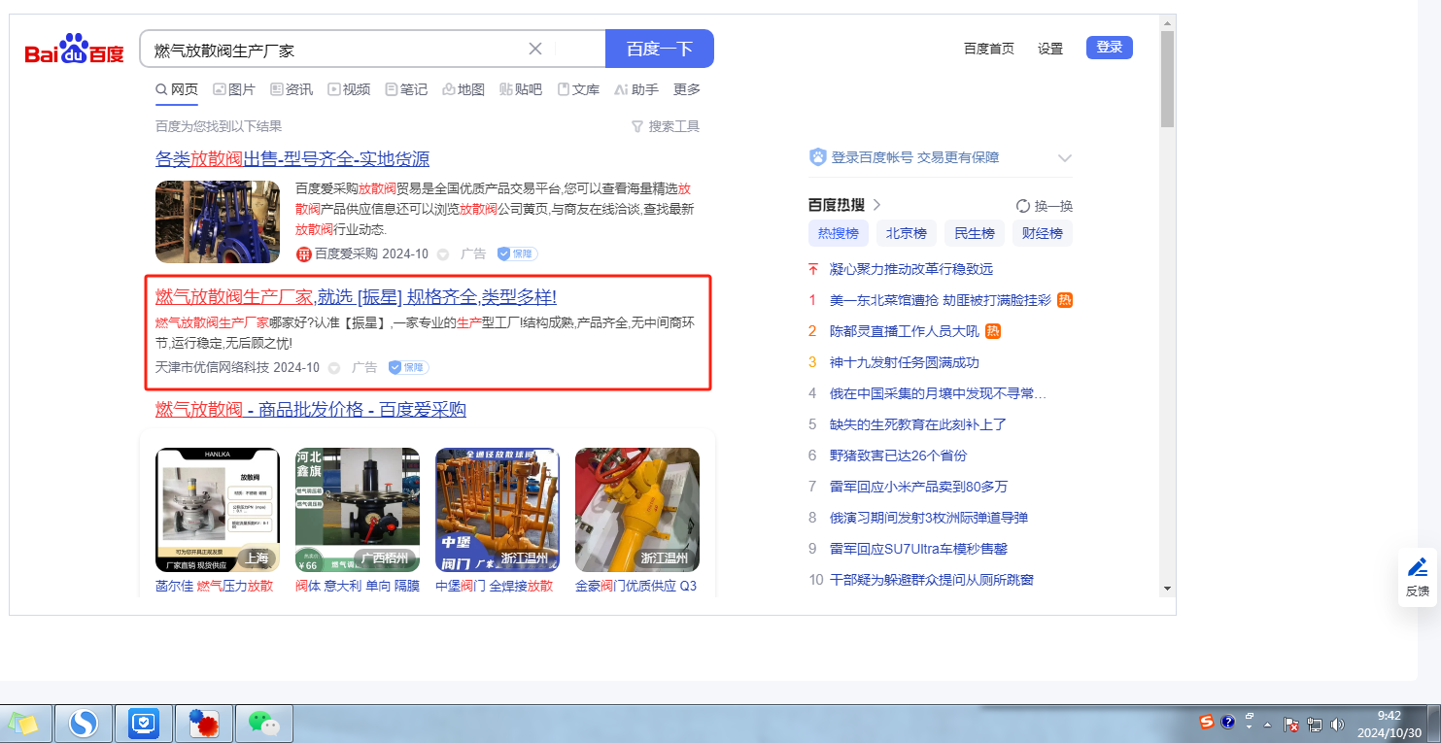This screenshot has width=1441, height=743.
Task: Open the 搜索工具 filter options
Action: pyautogui.click(x=666, y=126)
